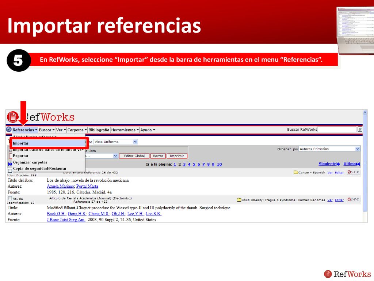Image resolution: width=374 pixels, height=281 pixels.
Task: Go to the Siguiente page link
Action: tap(329, 164)
